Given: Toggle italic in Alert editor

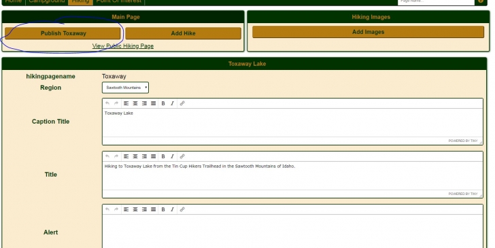Looking at the screenshot, I should click(173, 209).
